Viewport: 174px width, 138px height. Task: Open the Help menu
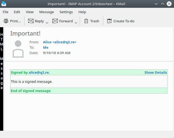pos(82,12)
